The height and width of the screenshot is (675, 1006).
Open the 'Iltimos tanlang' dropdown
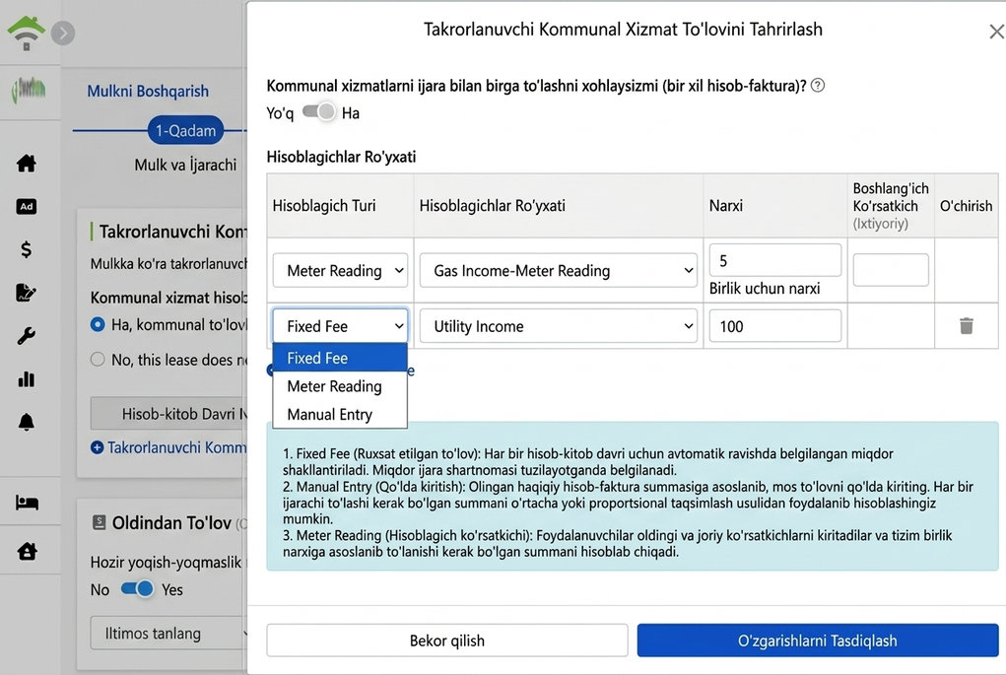pyautogui.click(x=168, y=634)
